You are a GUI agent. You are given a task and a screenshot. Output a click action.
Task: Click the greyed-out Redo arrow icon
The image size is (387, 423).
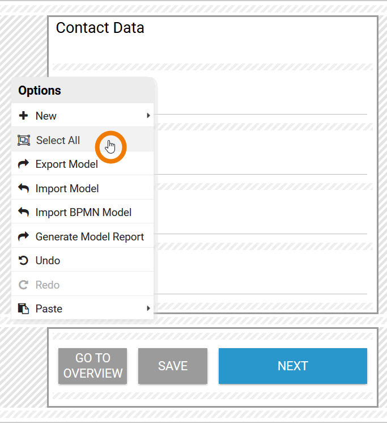coord(23,285)
